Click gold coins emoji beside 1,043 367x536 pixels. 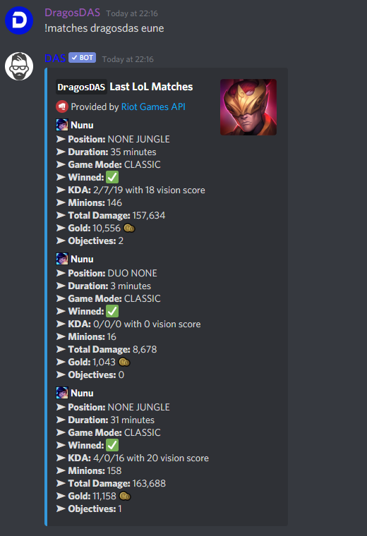(x=124, y=362)
